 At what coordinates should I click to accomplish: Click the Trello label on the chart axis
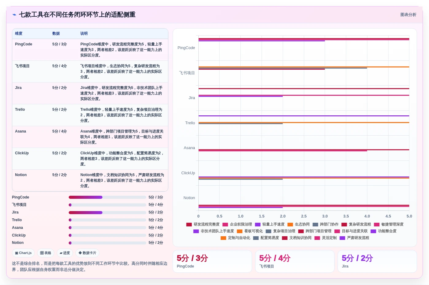(190, 123)
